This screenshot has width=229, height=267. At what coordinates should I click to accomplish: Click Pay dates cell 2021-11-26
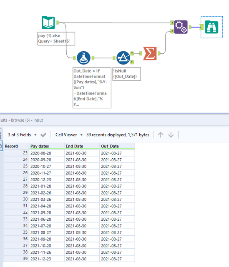click(x=47, y=252)
